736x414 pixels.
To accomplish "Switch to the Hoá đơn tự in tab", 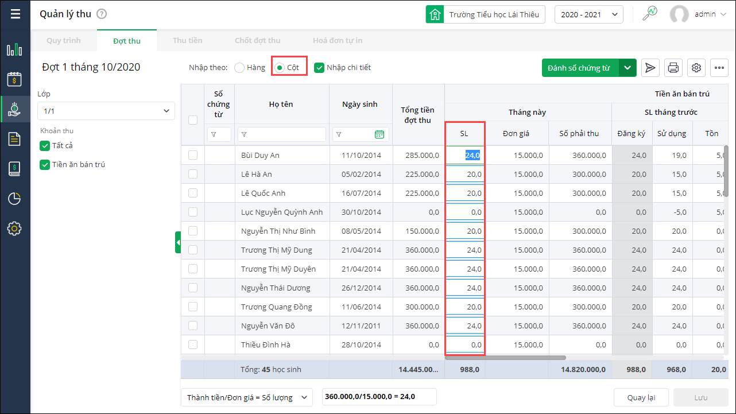I will tap(338, 41).
